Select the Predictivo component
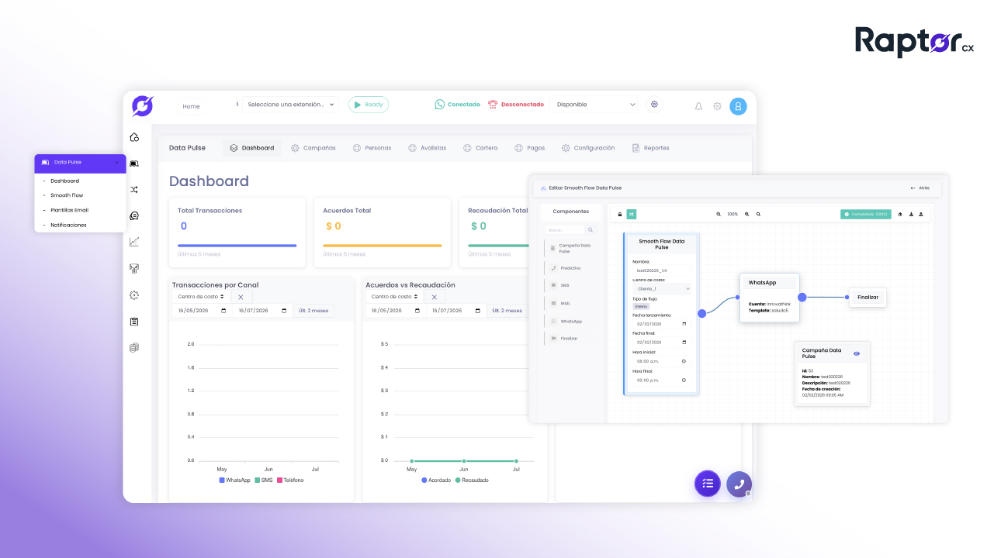The width and height of the screenshot is (994, 558). (x=570, y=267)
